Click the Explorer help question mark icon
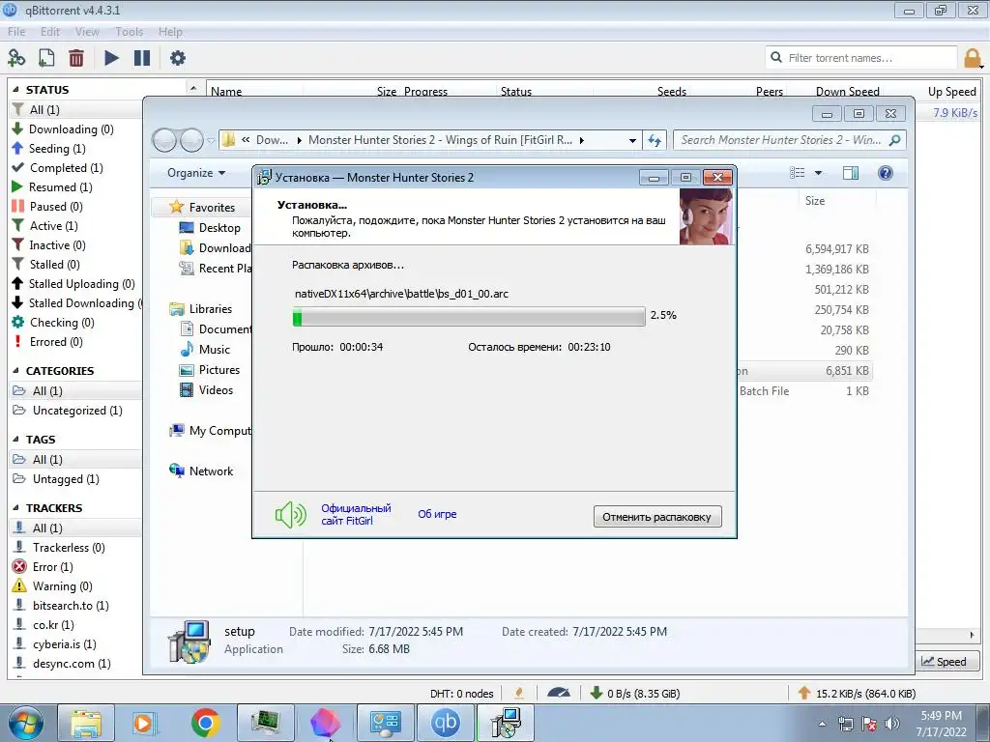Viewport: 990px width, 742px height. click(x=886, y=173)
